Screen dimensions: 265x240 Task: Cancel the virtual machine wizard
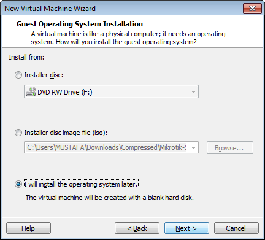pos(236,228)
